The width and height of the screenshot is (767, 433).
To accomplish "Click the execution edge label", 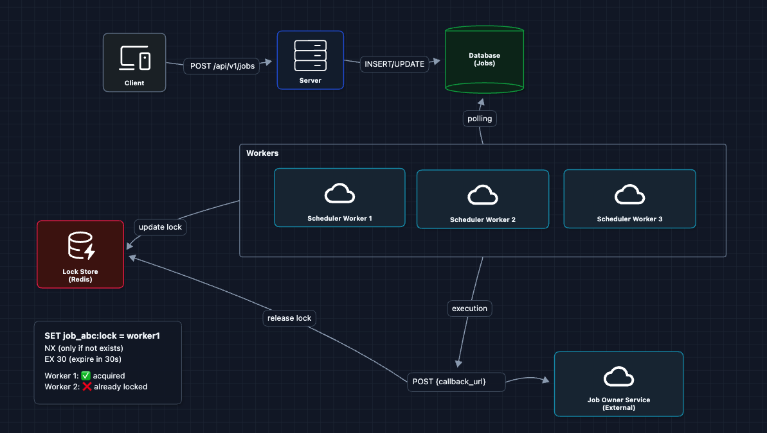I will tap(469, 308).
